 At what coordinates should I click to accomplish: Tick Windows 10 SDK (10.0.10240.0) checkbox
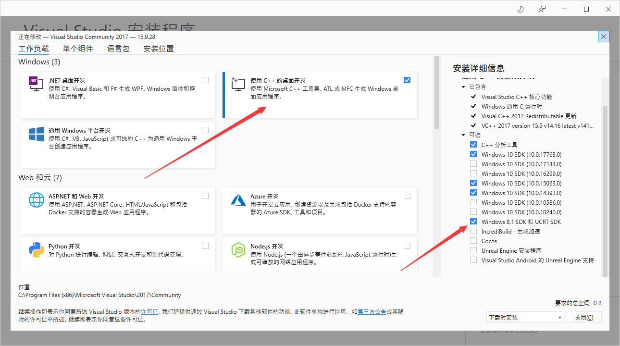[473, 212]
